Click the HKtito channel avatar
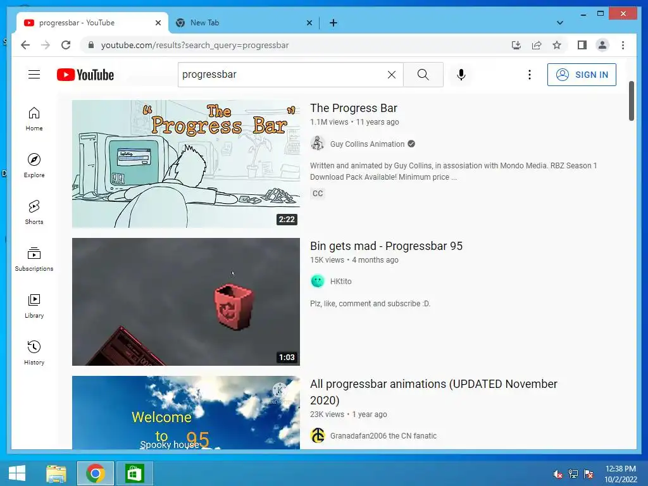Screen dimensions: 648x486 tap(318, 281)
